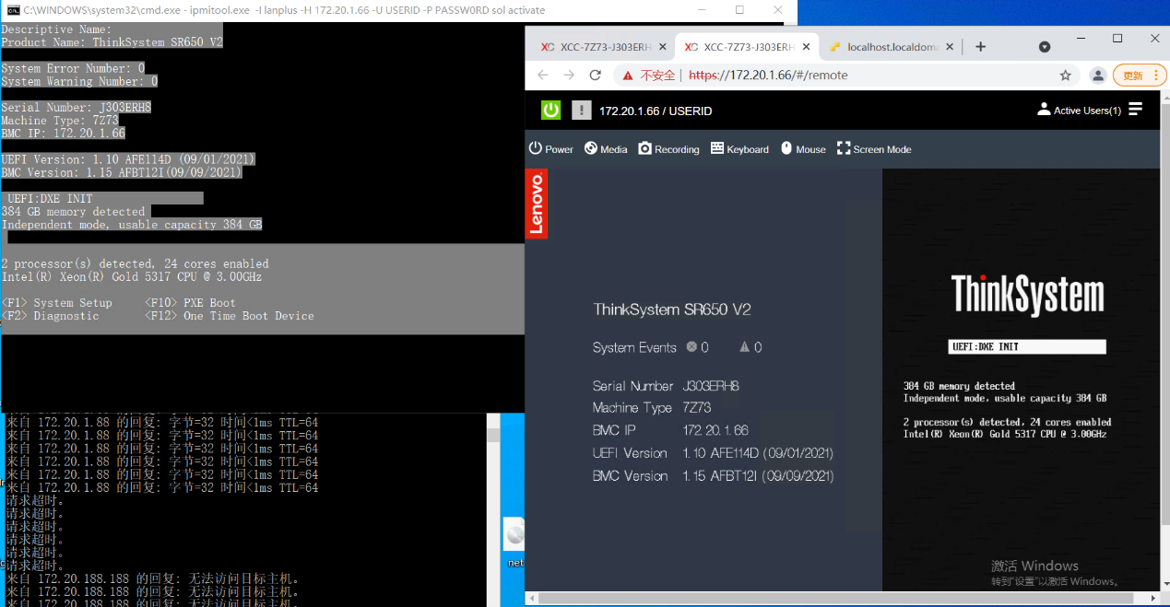1170x607 pixels.
Task: Click 'System Error Number: 0' in cmd window
Action: [73, 68]
